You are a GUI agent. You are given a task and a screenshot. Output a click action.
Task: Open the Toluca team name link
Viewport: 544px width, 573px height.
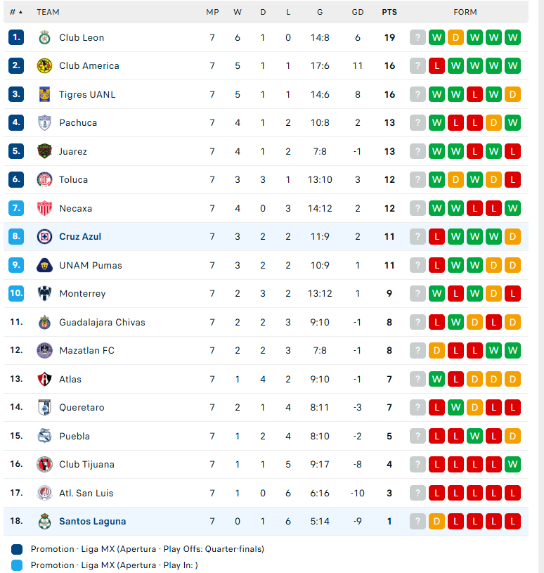[x=73, y=180]
